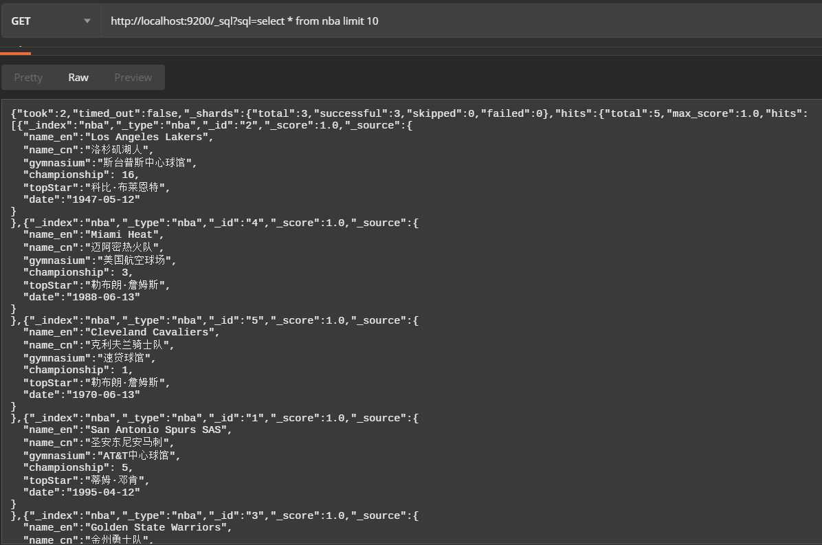Viewport: 822px width, 545px height.
Task: Click the "Miami Heat" name_en value
Action: (122, 234)
